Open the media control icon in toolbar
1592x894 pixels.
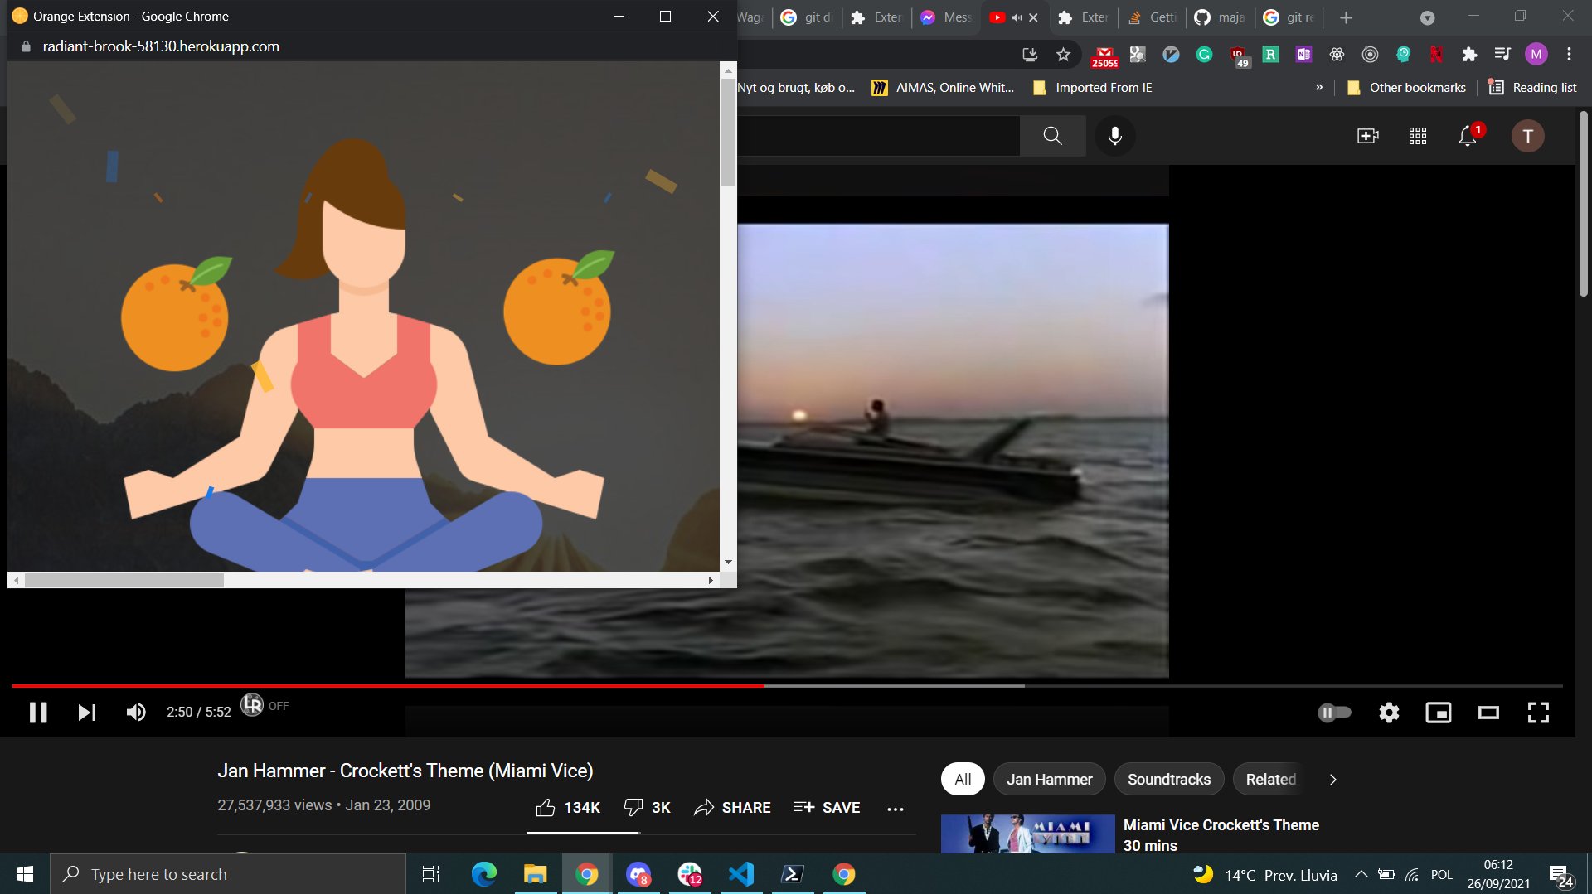[1502, 55]
